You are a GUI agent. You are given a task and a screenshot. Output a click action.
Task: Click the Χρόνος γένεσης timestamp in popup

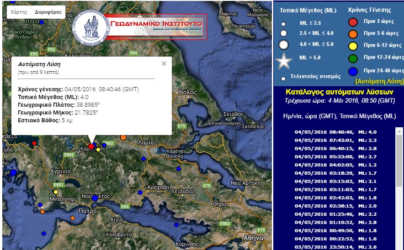pos(101,89)
